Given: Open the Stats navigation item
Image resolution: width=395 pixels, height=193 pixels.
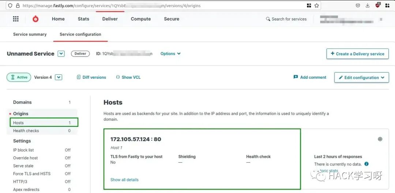Looking at the screenshot, I should coord(83,19).
